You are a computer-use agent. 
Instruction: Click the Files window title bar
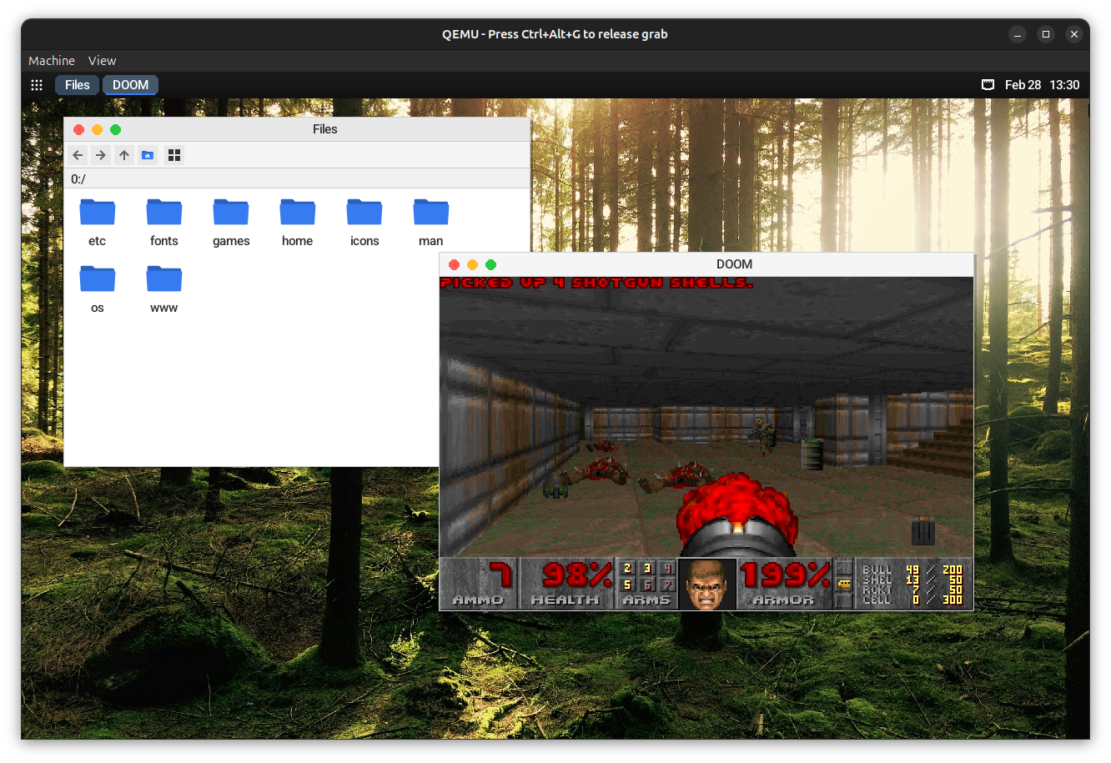[x=297, y=129]
